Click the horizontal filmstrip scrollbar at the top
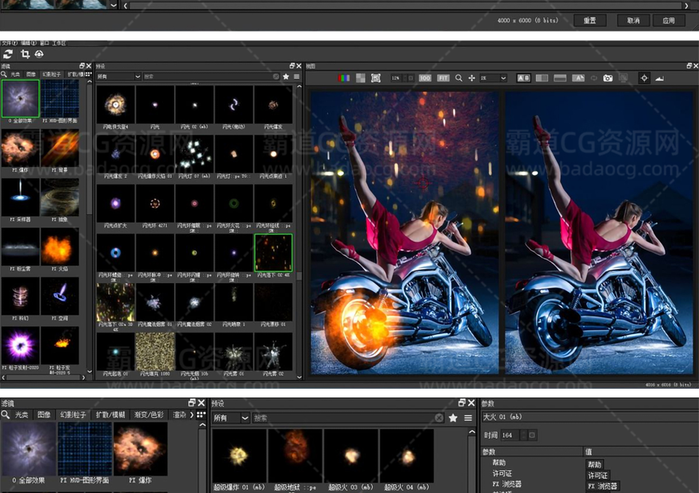Screen dimensions: 699x493 pos(404,5)
